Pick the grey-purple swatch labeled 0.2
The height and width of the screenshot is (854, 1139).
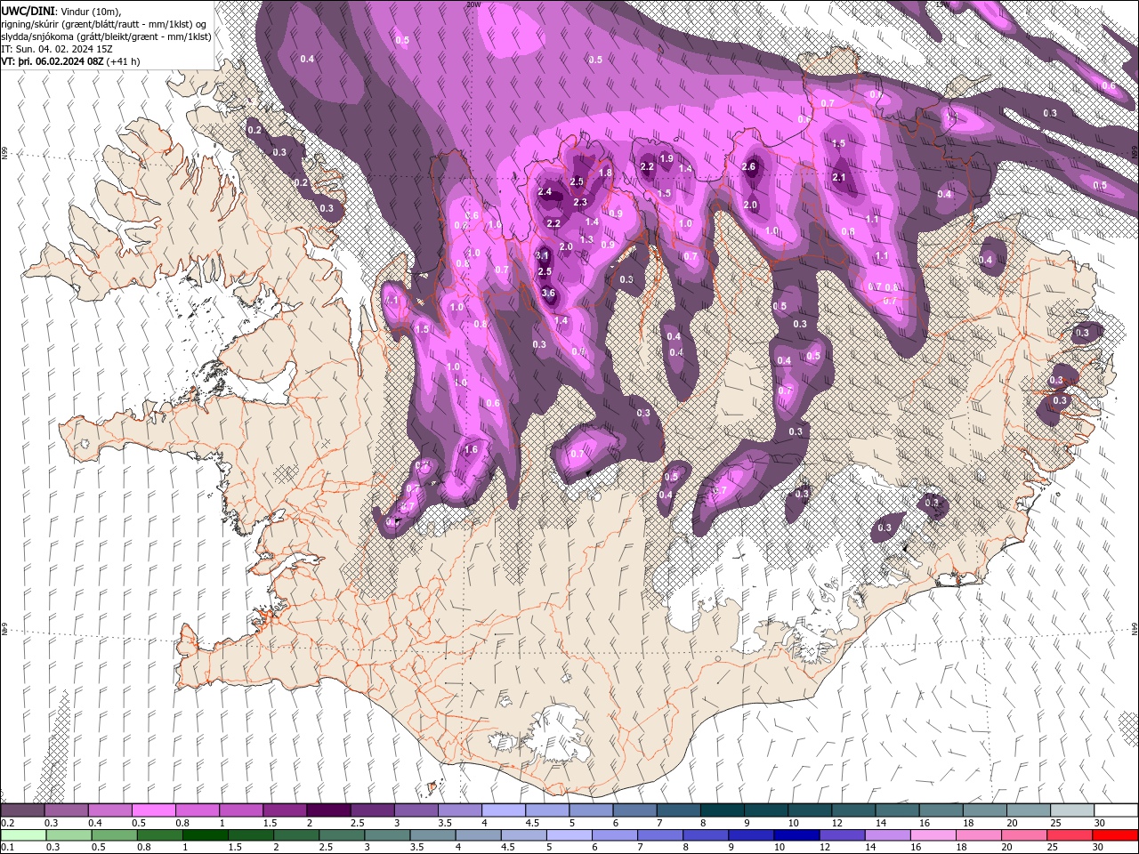22,810
